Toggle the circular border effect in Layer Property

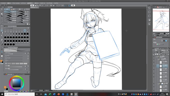point(162,41)
